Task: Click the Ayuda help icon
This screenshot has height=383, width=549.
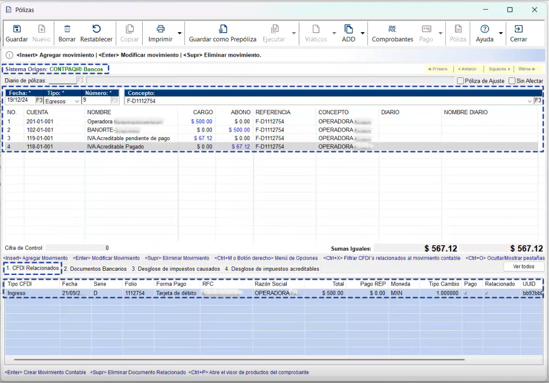Action: (x=485, y=29)
